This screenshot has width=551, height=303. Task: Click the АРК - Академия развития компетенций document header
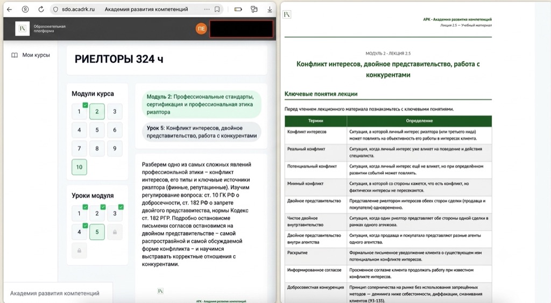(457, 19)
